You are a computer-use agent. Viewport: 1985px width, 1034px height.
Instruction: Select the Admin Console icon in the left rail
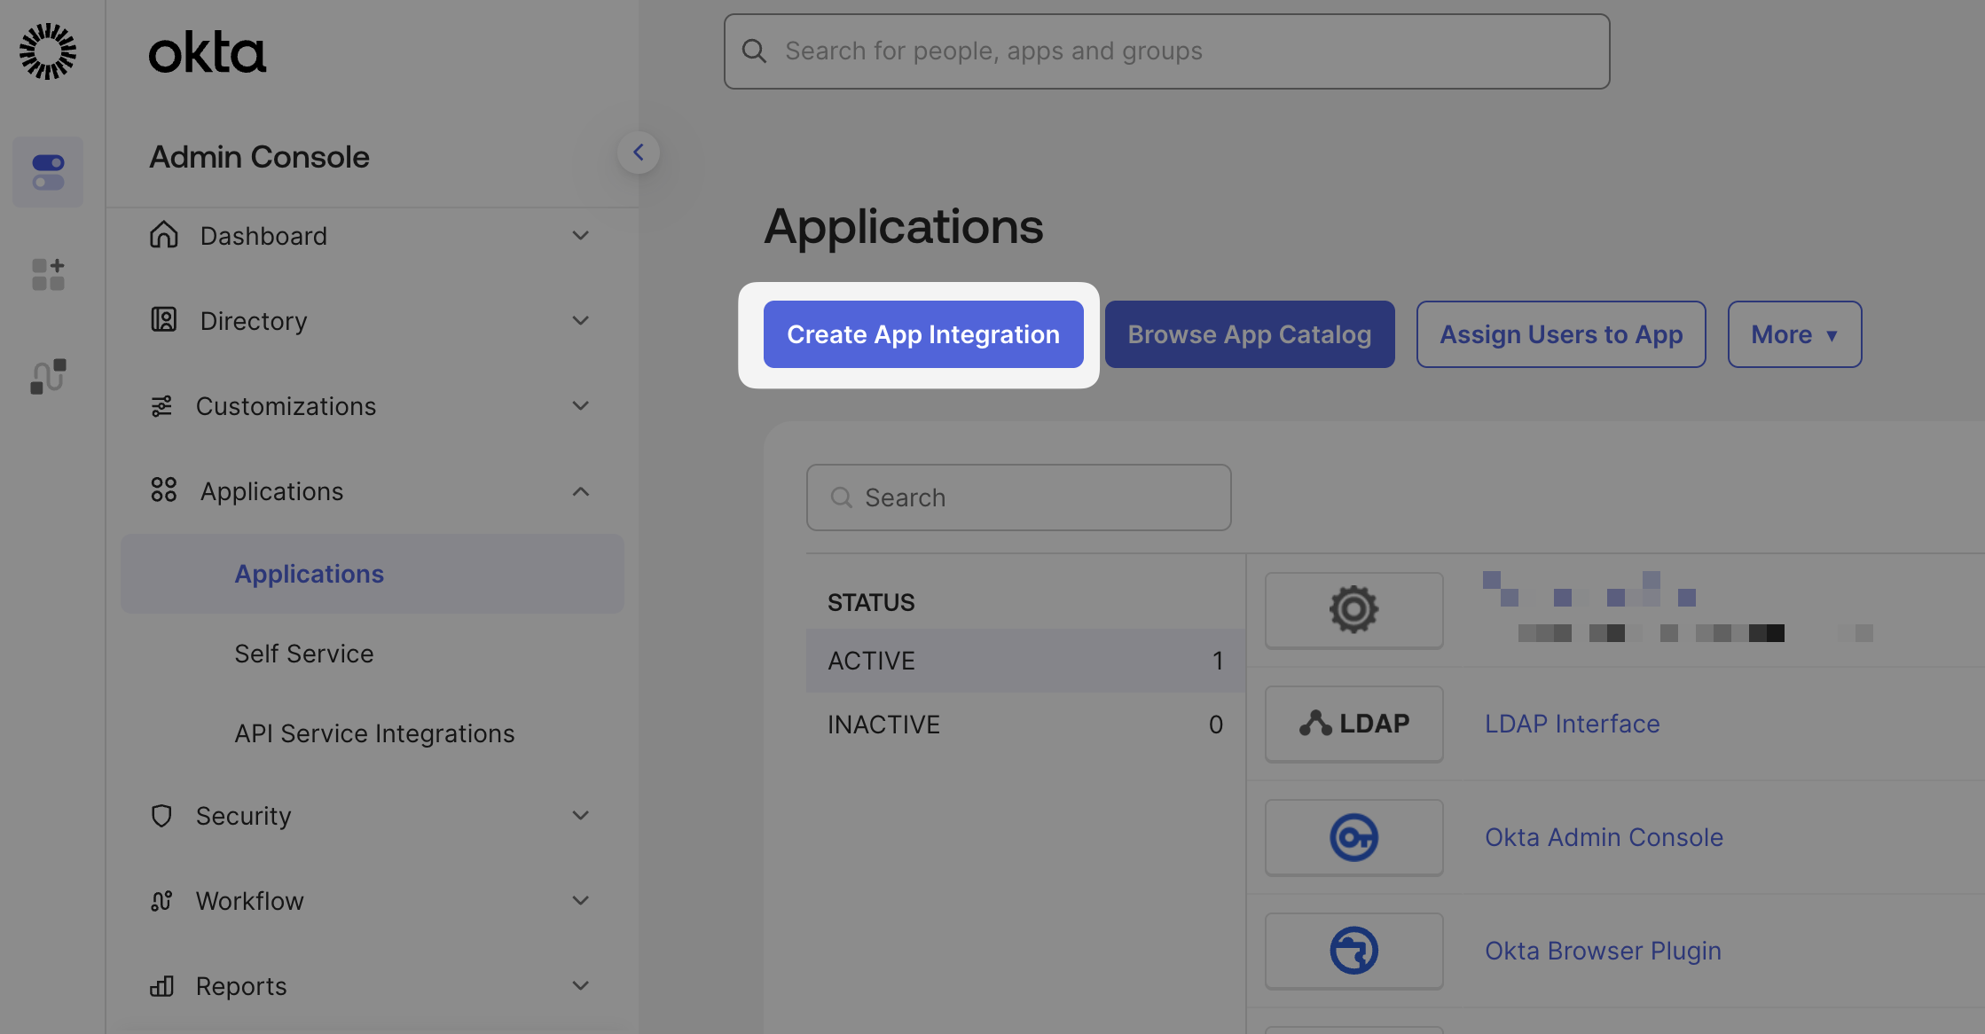point(47,172)
